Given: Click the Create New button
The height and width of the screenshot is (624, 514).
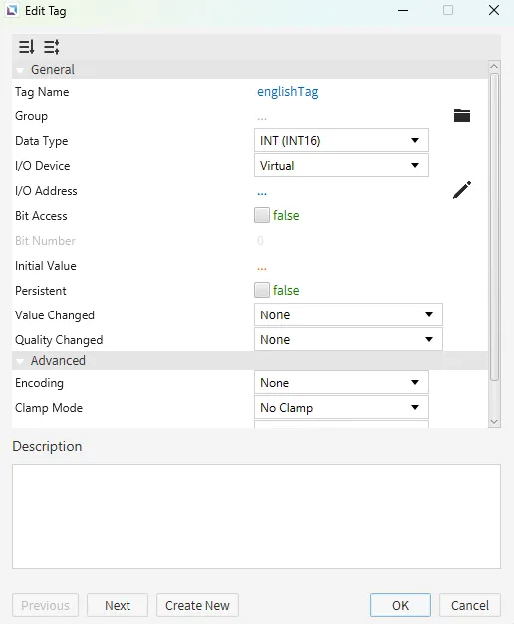Looking at the screenshot, I should pyautogui.click(x=197, y=605).
